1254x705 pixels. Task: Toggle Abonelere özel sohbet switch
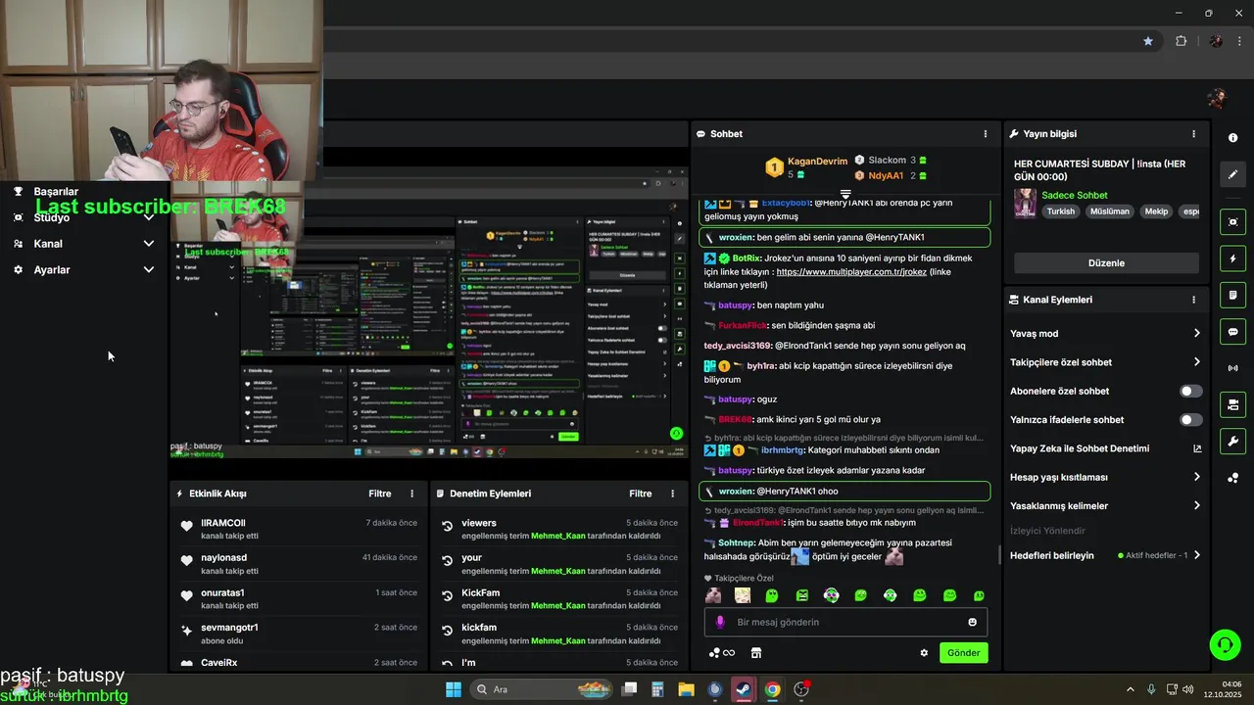[1190, 391]
